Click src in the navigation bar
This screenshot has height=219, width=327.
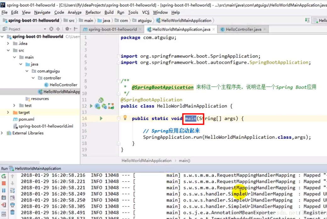tap(69, 20)
